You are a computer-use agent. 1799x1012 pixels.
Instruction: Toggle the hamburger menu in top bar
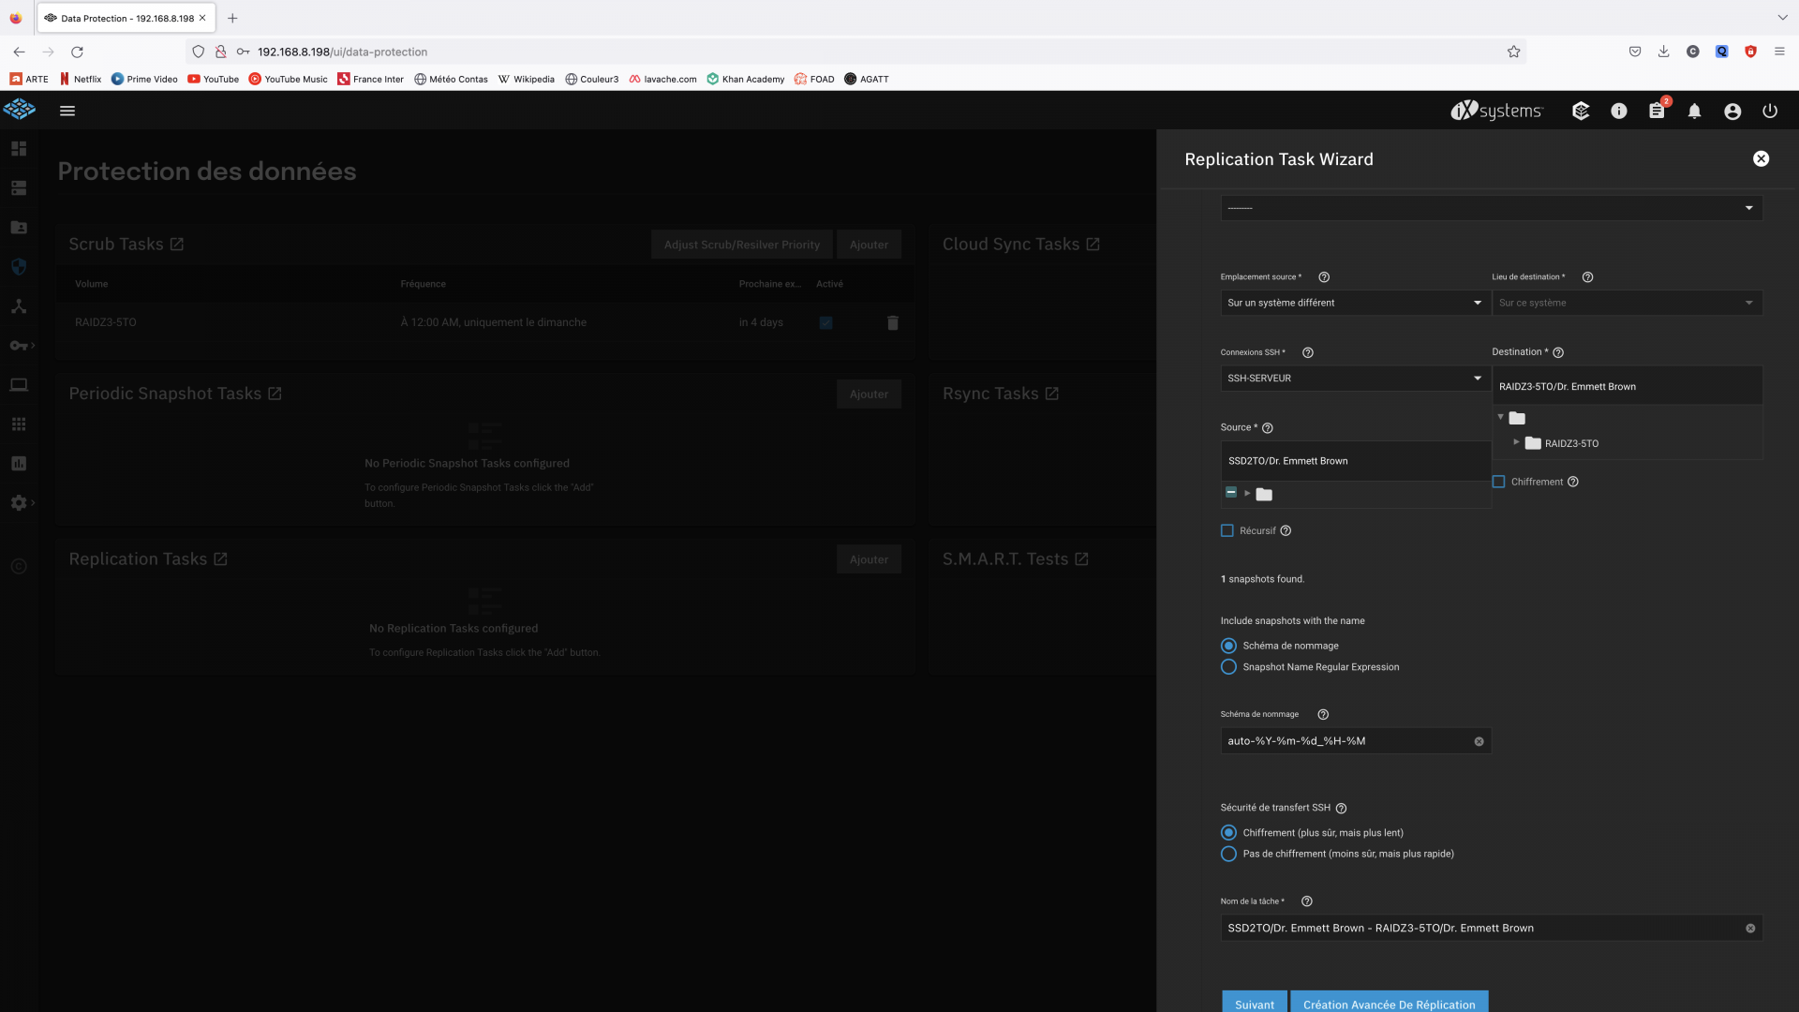(x=67, y=111)
